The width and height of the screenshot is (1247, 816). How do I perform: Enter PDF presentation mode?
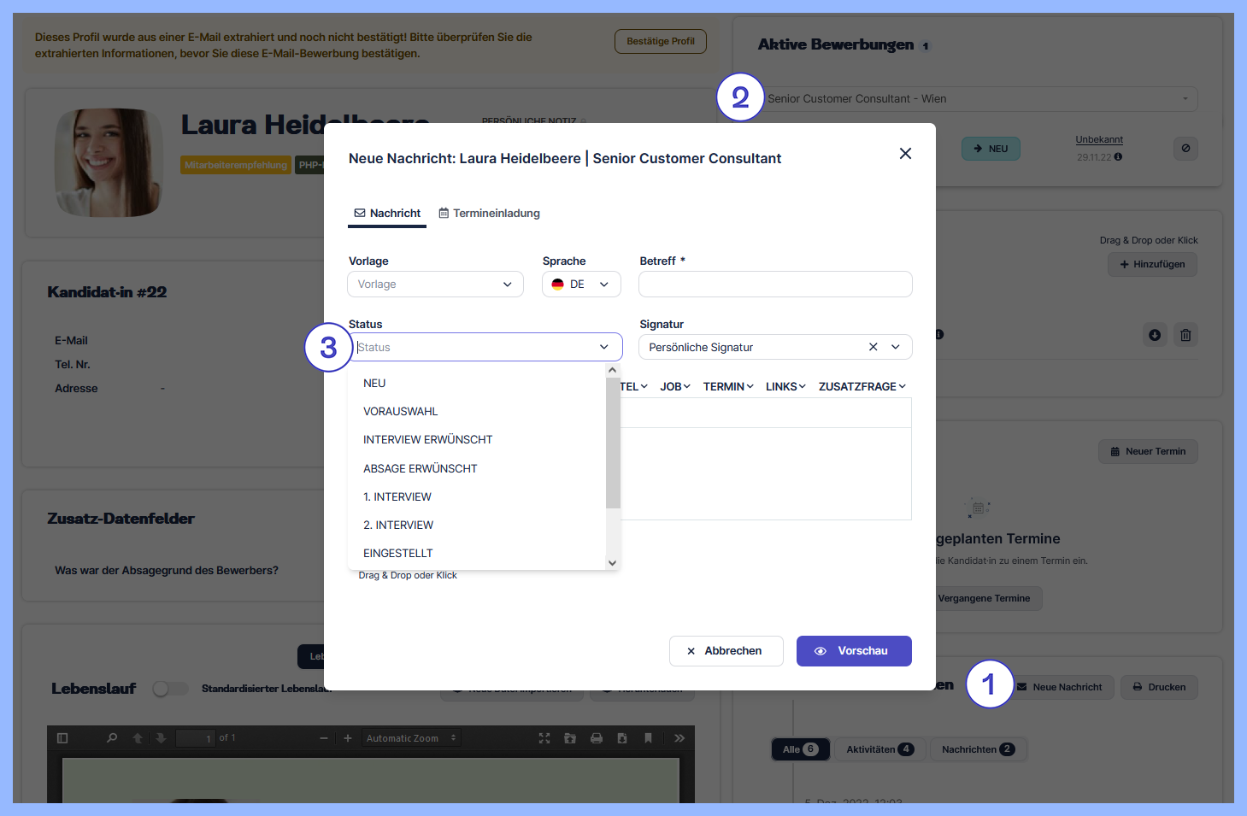[x=544, y=738]
